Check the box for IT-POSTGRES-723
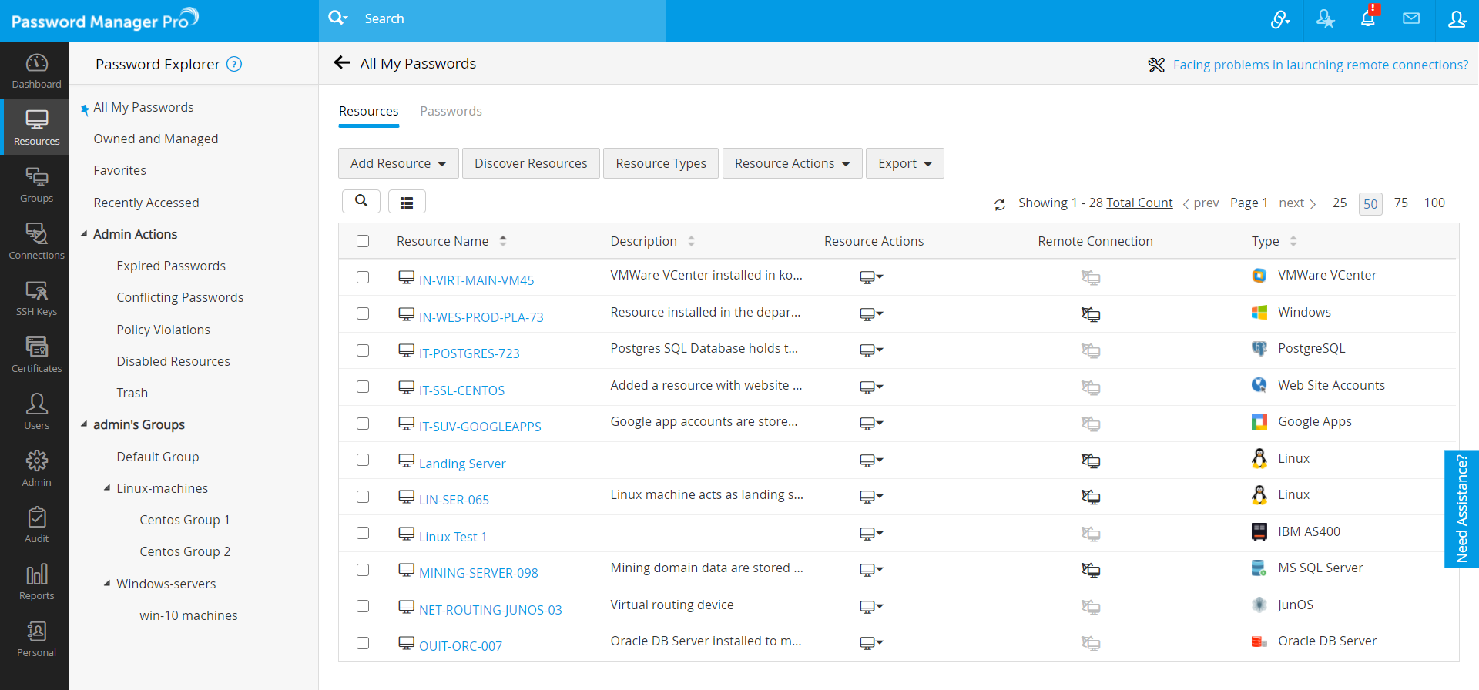1479x690 pixels. click(x=363, y=350)
